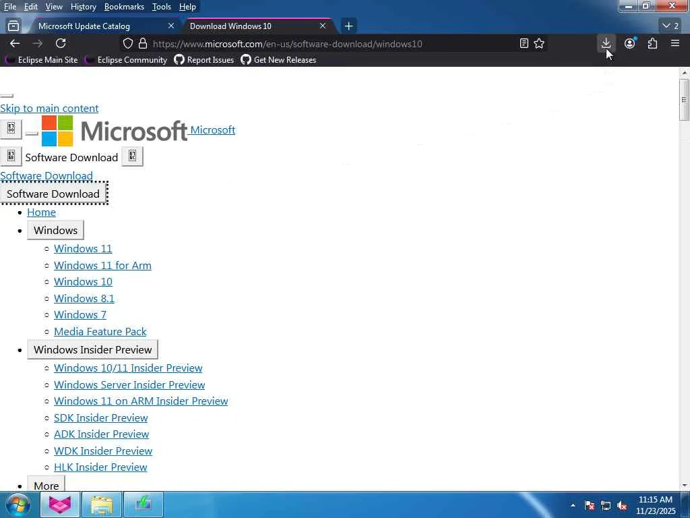Viewport: 690px width, 518px height.
Task: Open the Tools menu
Action: [162, 7]
